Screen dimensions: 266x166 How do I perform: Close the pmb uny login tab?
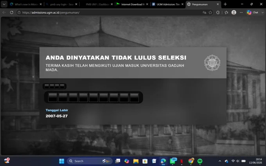[76, 4]
